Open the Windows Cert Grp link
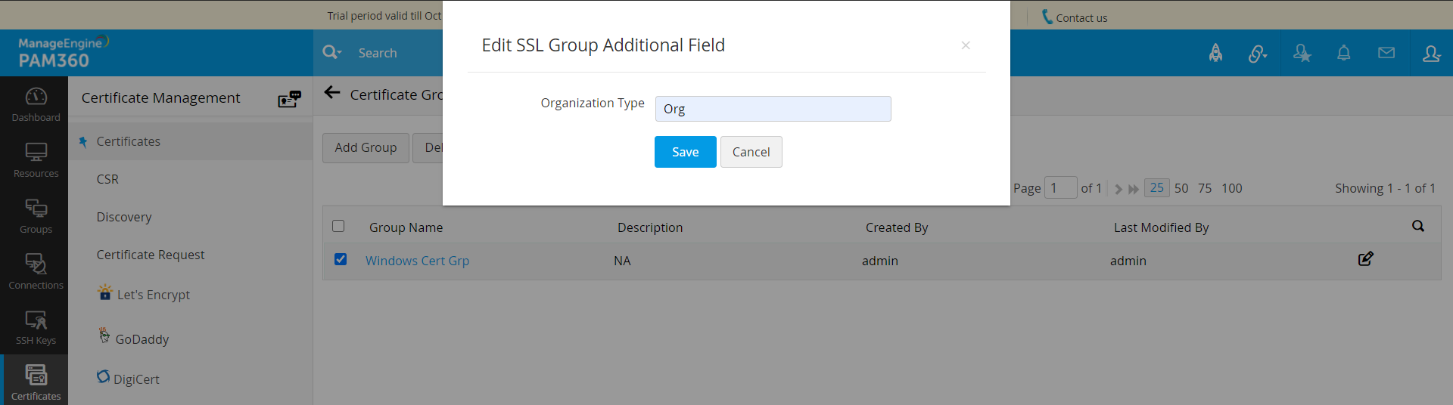Viewport: 1453px width, 405px height. [417, 261]
